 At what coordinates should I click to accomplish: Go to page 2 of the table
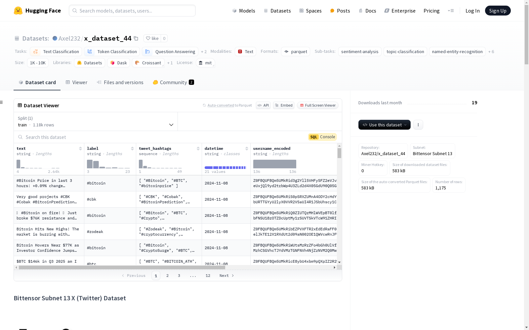pyautogui.click(x=168, y=276)
